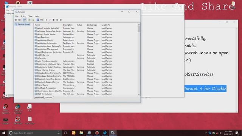242x136 pixels.
Task: Expand the system tray hidden icons chevron
Action: pos(206,133)
